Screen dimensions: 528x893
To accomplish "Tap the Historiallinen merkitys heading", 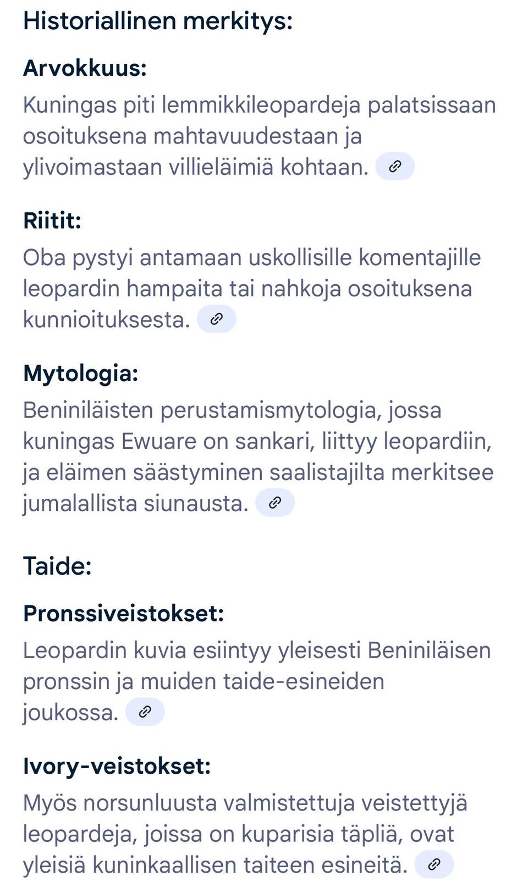I will [158, 21].
